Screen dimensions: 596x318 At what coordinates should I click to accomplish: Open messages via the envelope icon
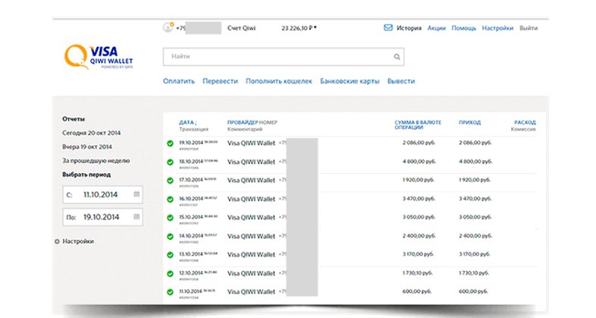tap(388, 28)
